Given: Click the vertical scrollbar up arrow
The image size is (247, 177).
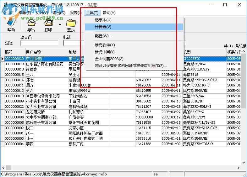Looking at the screenshot, I should (244, 51).
